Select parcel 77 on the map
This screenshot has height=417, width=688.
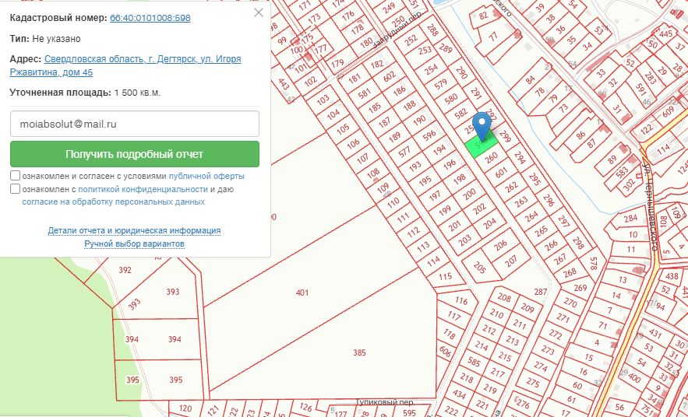494,37
